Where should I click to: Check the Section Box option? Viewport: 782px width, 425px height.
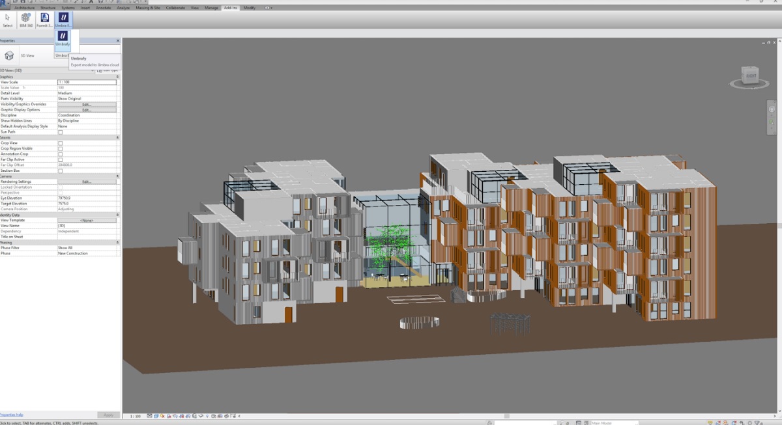[61, 171]
